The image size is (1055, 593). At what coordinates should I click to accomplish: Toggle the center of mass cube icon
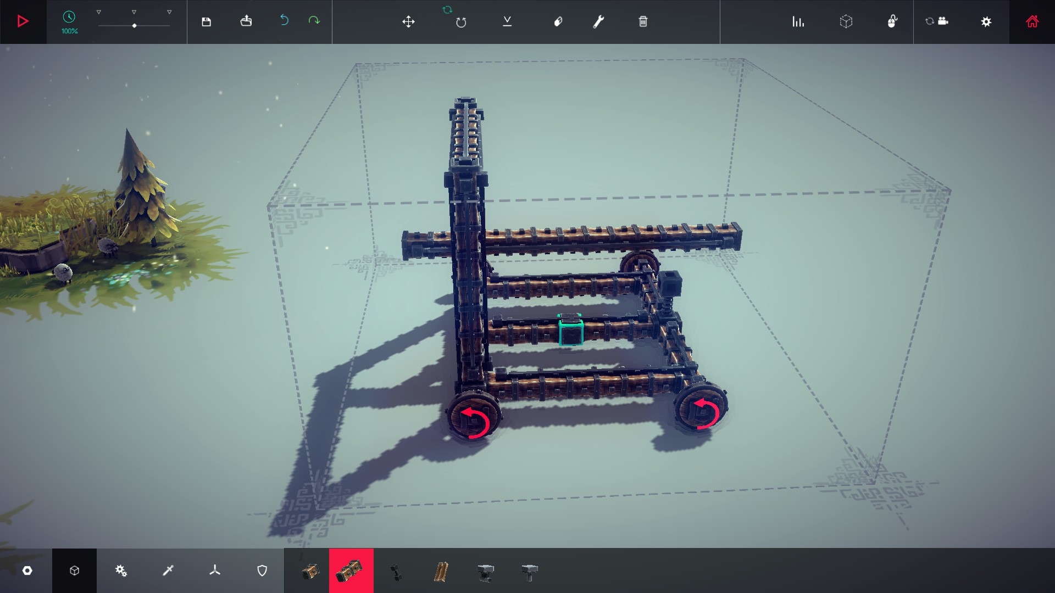[x=846, y=22]
